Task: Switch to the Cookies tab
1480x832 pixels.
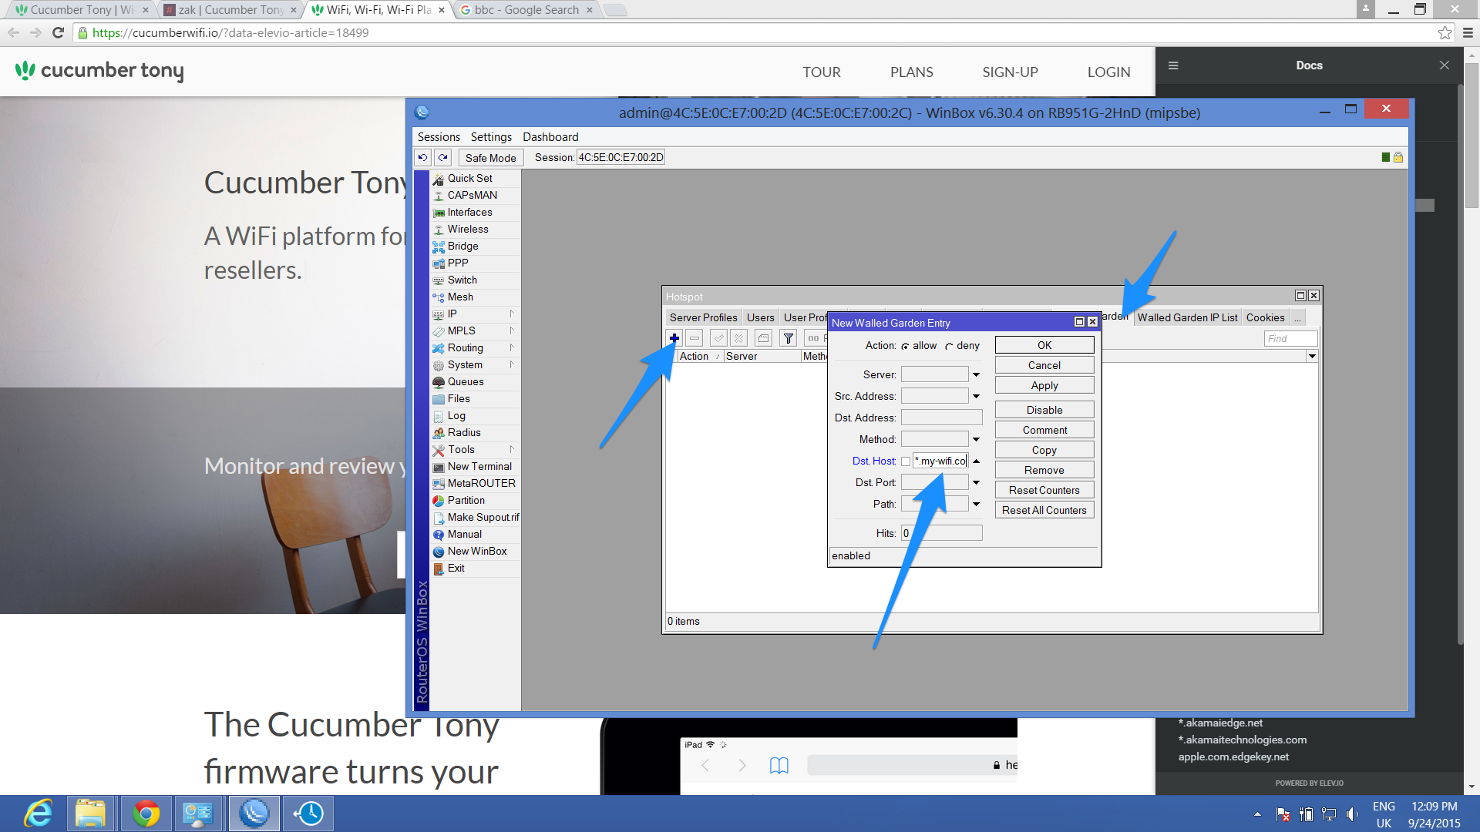Action: click(x=1265, y=317)
